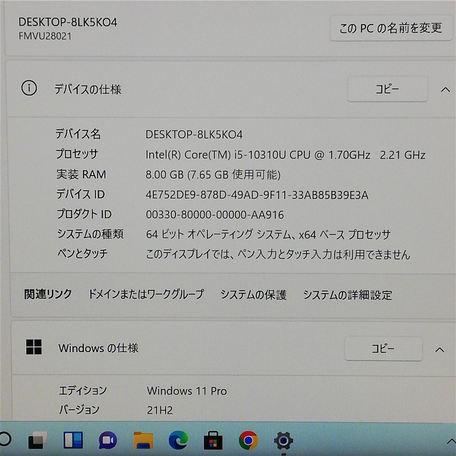This screenshot has width=456, height=456.
Task: Copy device specifications with コピー button
Action: click(x=387, y=89)
